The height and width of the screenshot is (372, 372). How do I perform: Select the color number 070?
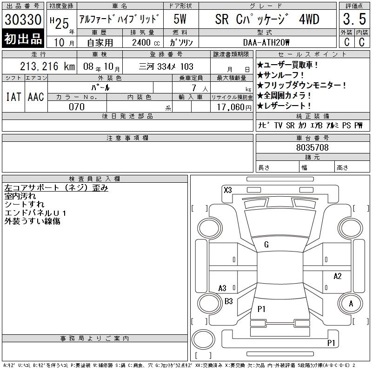tap(77, 107)
